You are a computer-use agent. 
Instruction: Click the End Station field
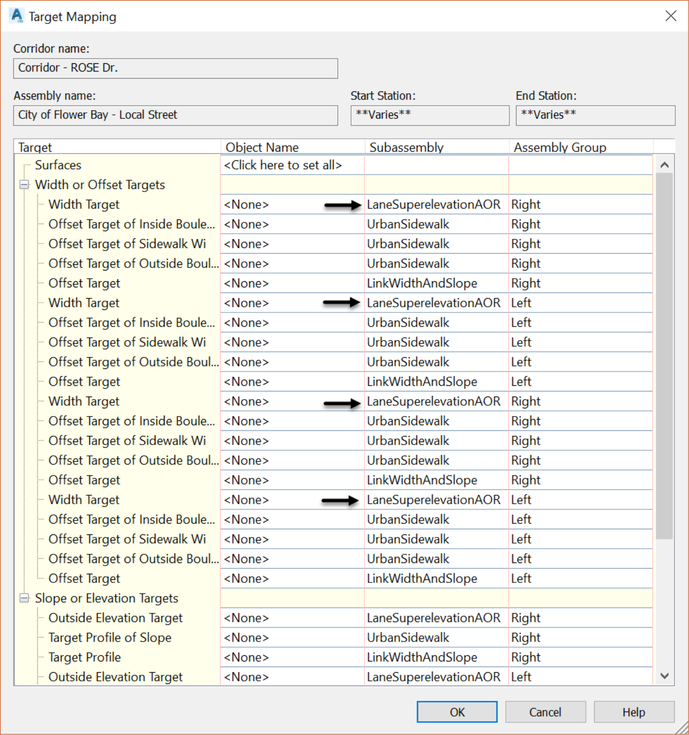(x=596, y=115)
